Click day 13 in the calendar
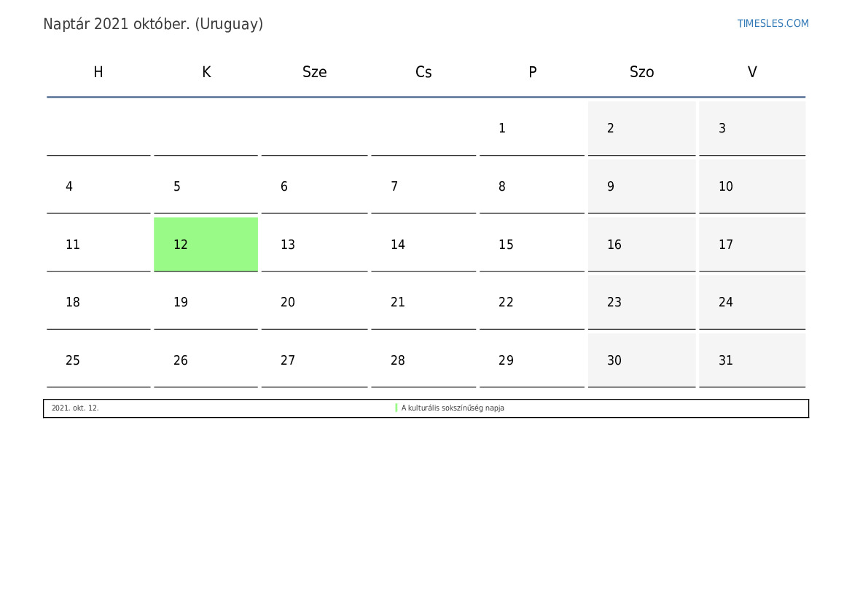The image size is (852, 602). coord(315,245)
